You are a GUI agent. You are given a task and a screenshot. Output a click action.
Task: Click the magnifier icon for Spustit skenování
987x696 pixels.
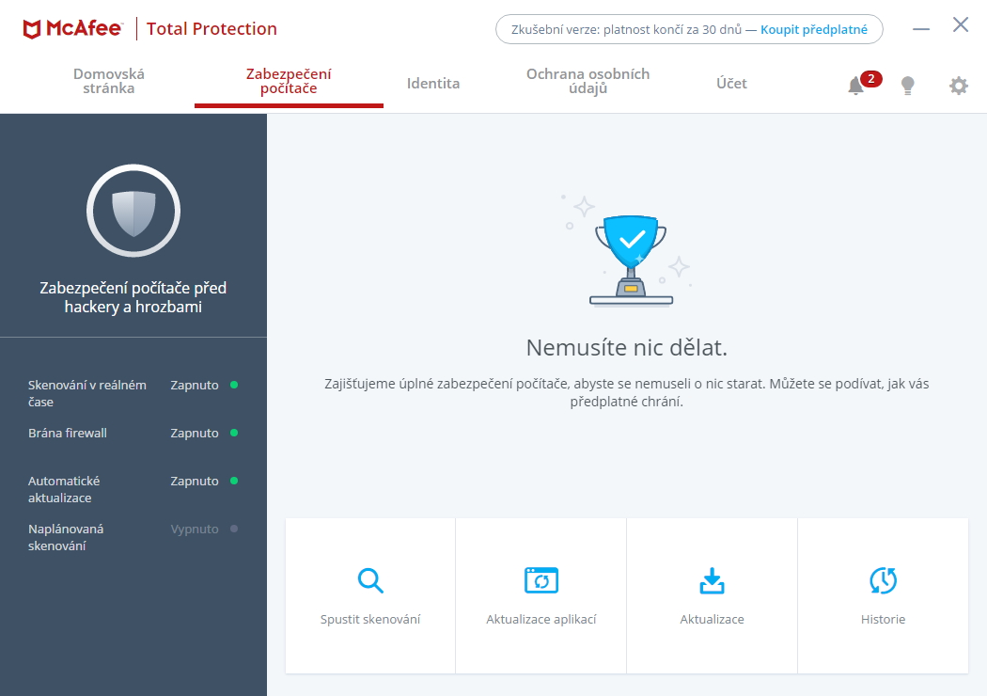coord(370,580)
